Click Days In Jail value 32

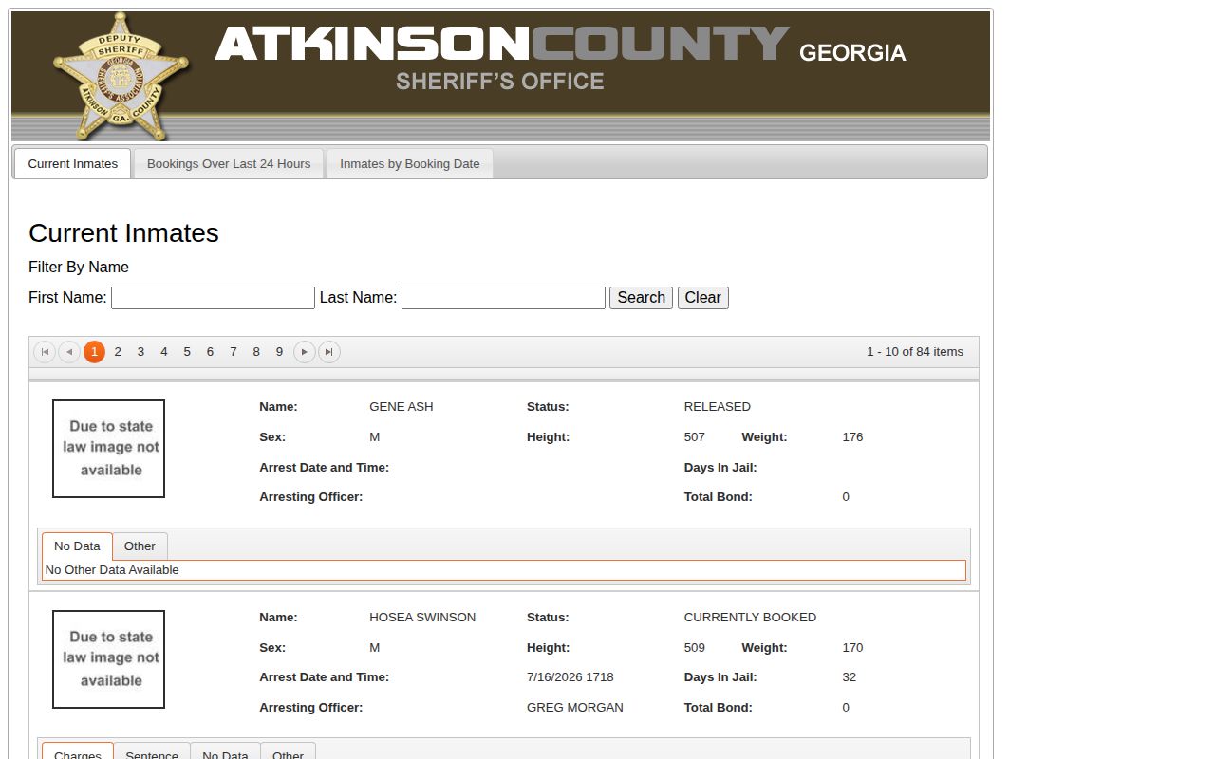pyautogui.click(x=850, y=677)
